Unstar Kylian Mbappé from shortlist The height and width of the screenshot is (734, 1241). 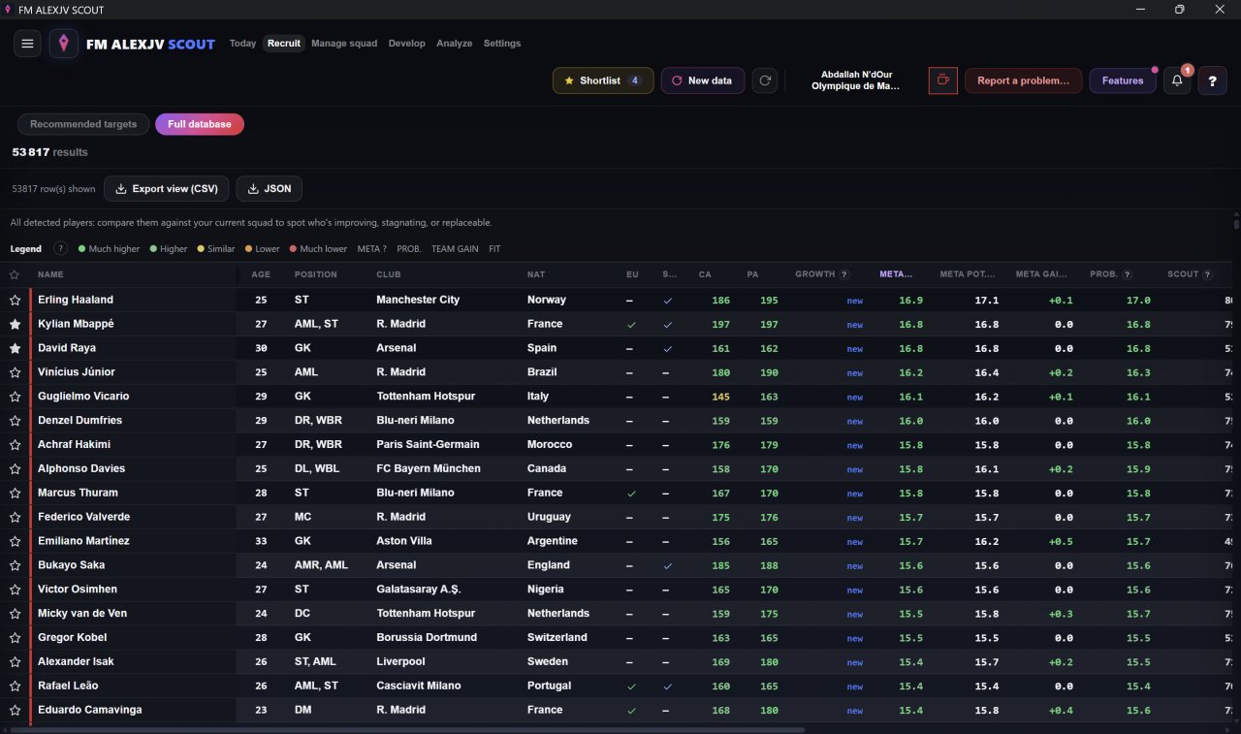15,324
